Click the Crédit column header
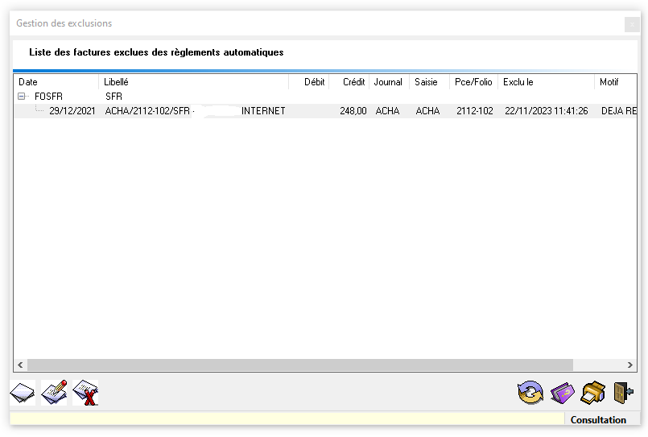The image size is (648, 437). pos(349,82)
